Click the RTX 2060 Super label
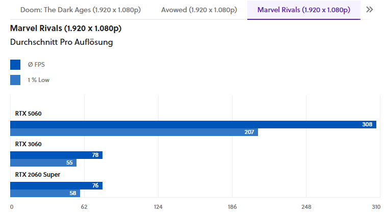Viewport: 386px width, 217px height. click(x=38, y=175)
